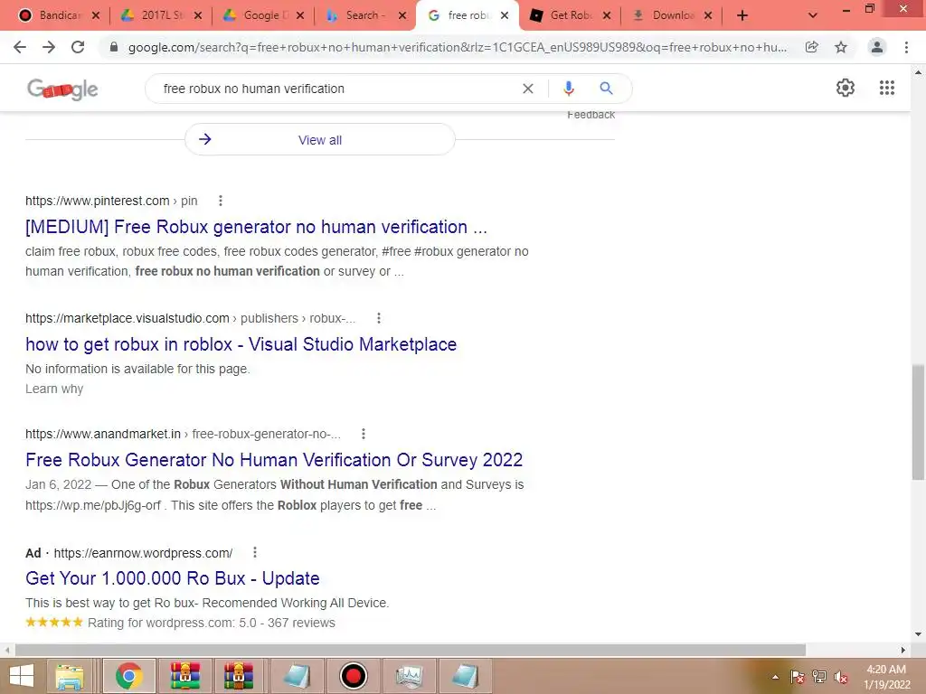
Task: Clear the search box with X
Action: (528, 89)
